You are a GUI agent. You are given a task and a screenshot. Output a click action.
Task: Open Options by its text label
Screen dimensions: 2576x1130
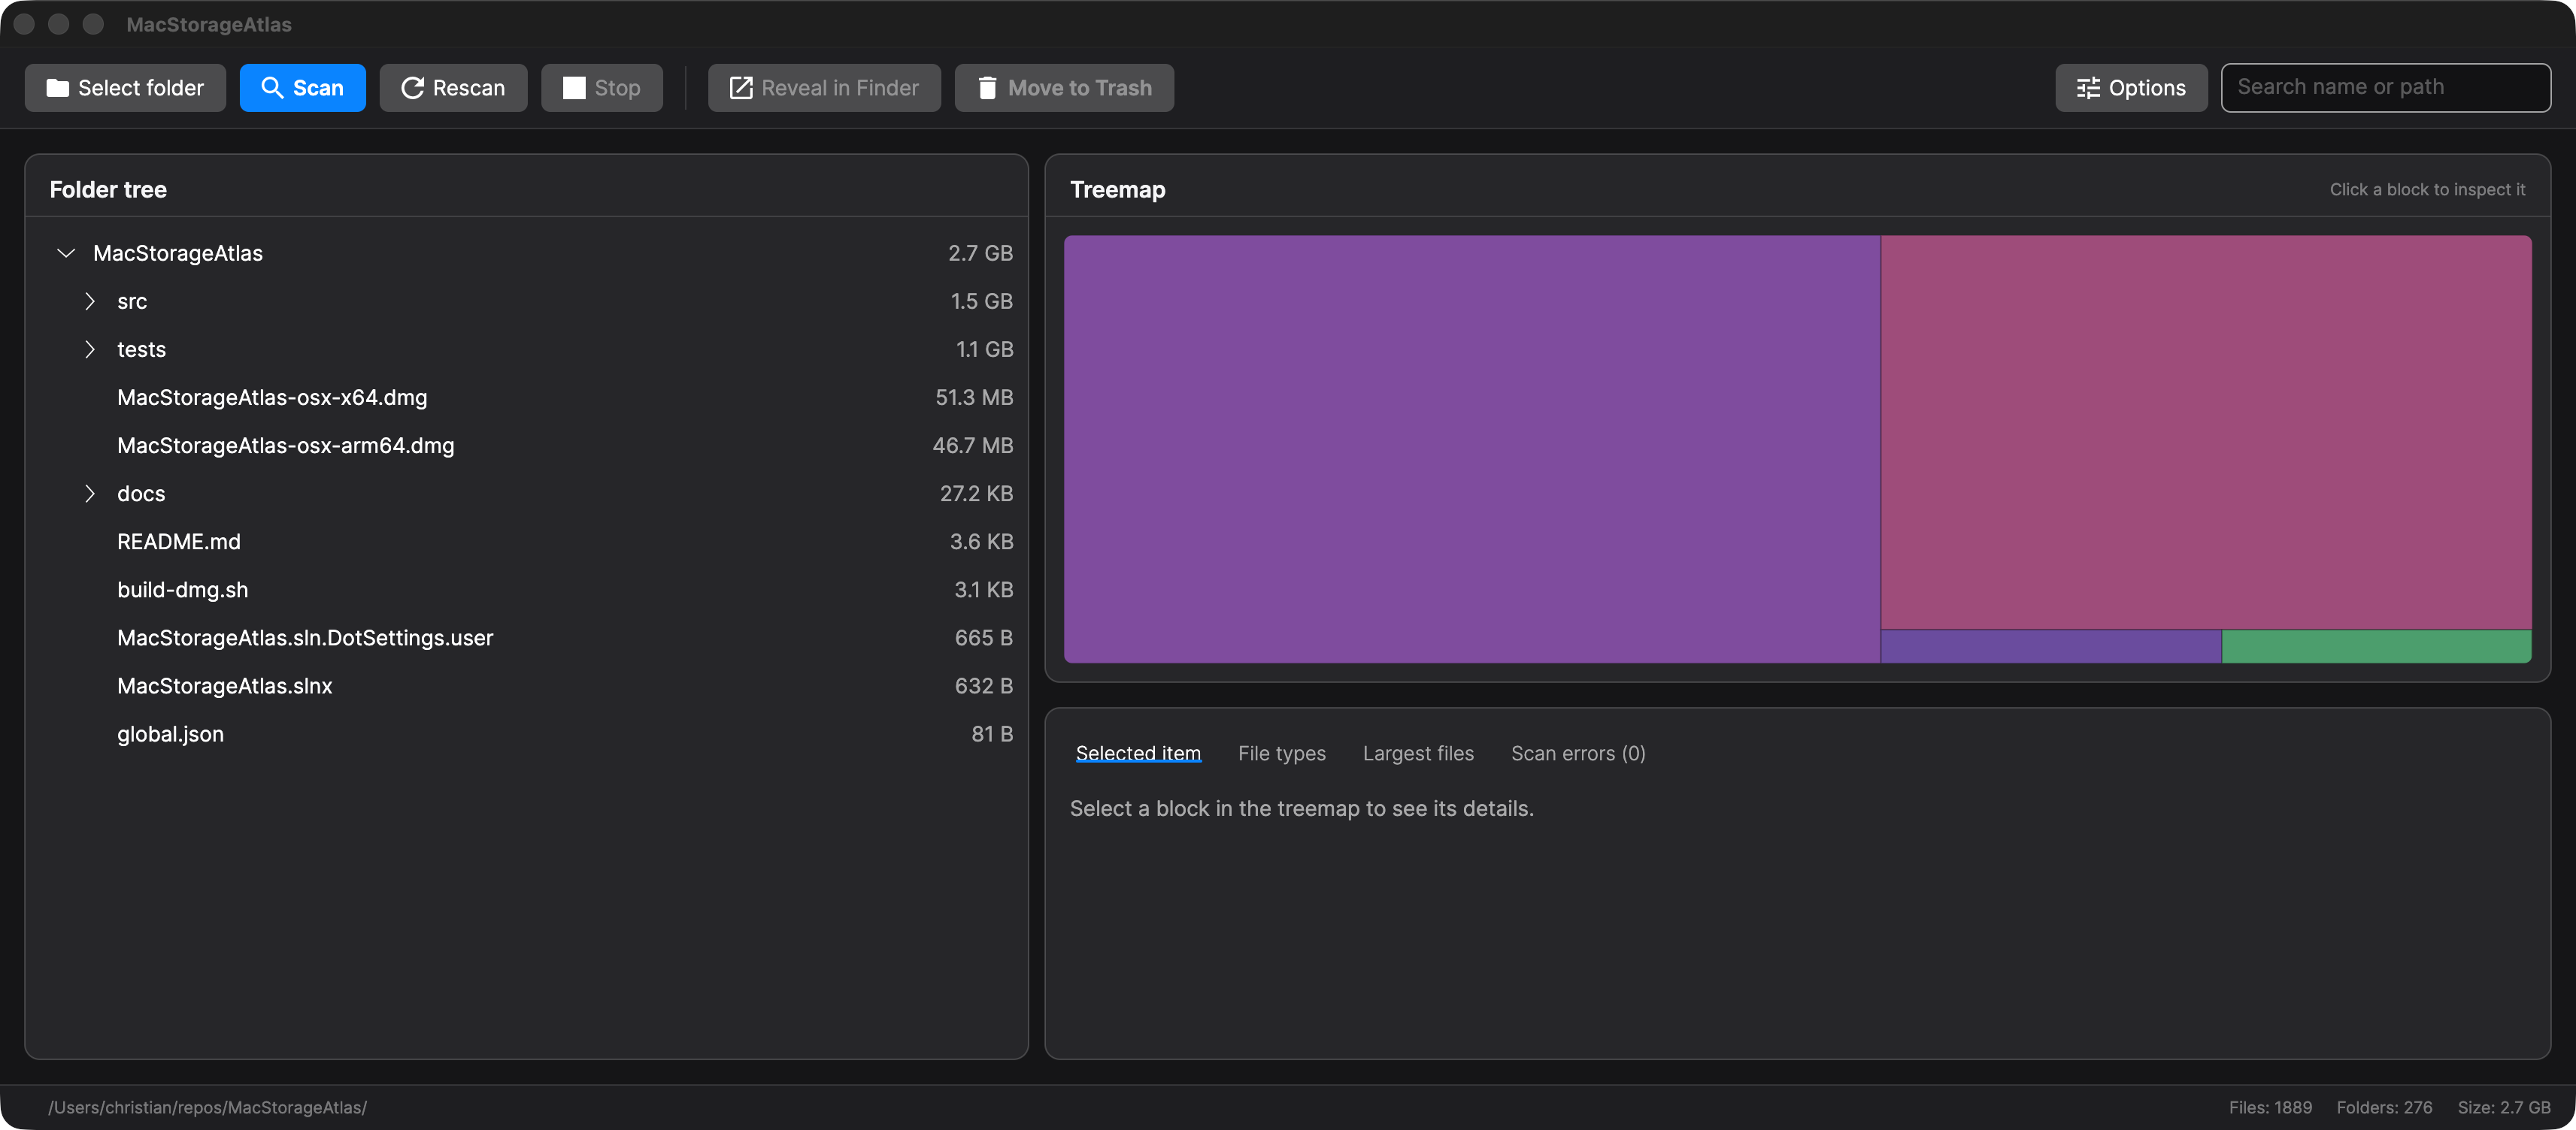2147,88
